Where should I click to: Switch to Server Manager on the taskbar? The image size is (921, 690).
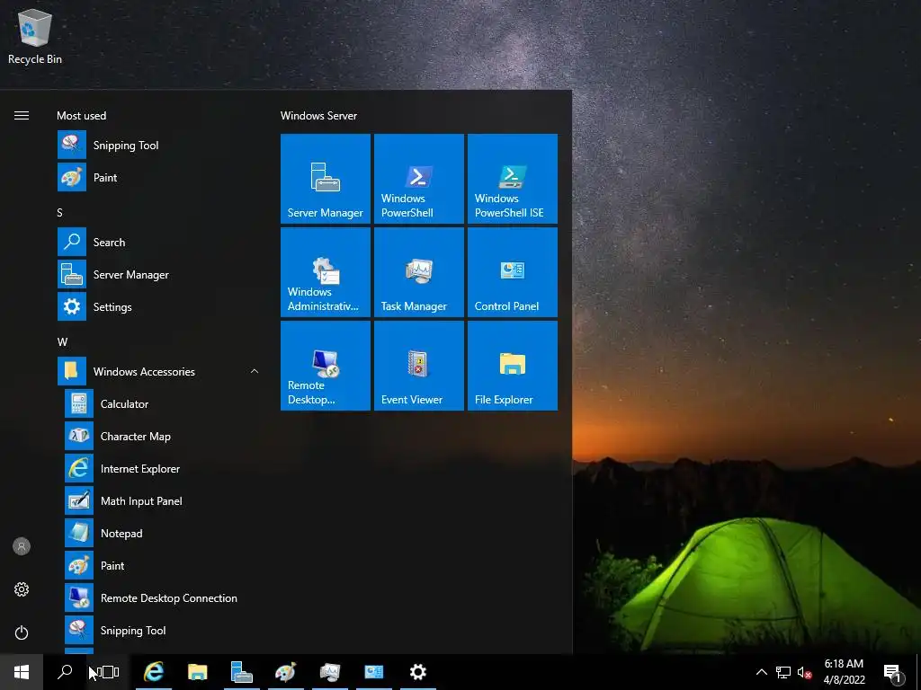coord(241,672)
